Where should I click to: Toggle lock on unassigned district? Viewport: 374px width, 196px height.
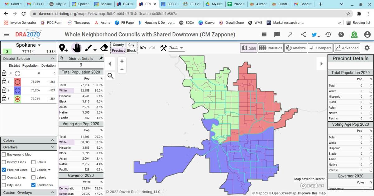click(x=4, y=73)
